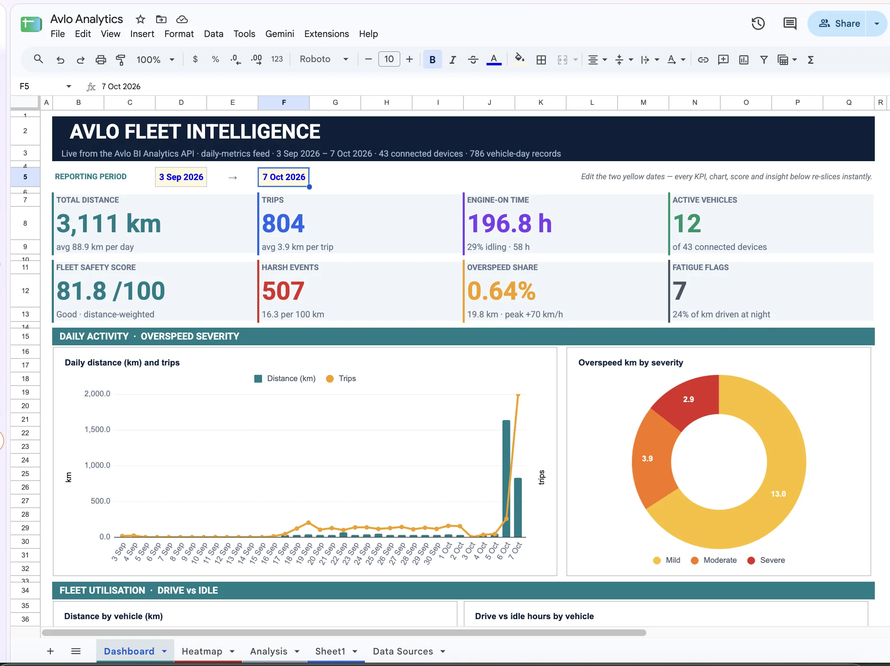
Task: Toggle bold formatting
Action: coord(432,60)
